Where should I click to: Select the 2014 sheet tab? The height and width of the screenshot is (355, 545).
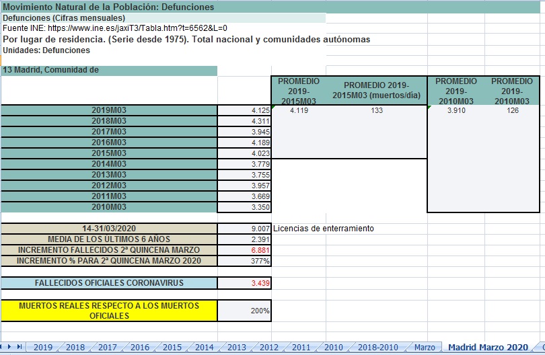[x=205, y=347]
